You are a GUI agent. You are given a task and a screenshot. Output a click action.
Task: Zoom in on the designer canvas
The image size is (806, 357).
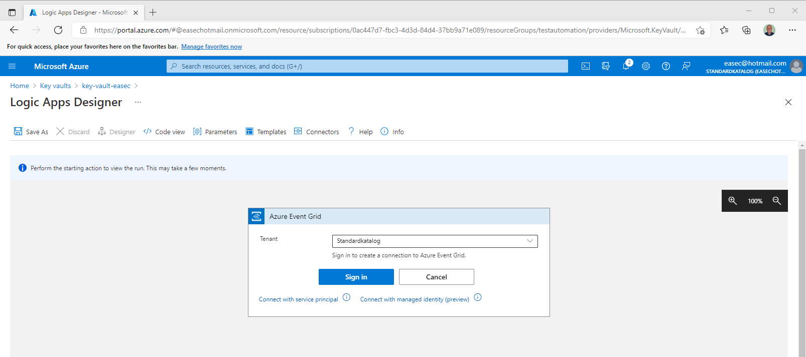[733, 201]
